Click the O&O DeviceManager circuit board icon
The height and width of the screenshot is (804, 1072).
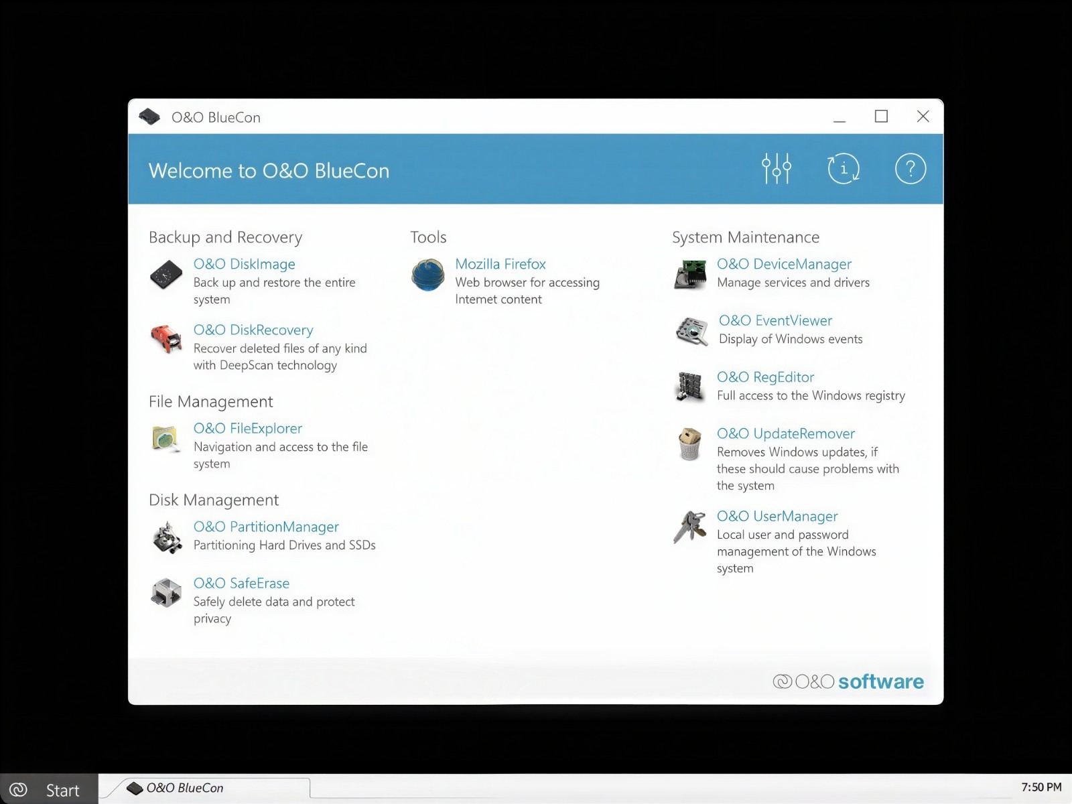pyautogui.click(x=690, y=275)
